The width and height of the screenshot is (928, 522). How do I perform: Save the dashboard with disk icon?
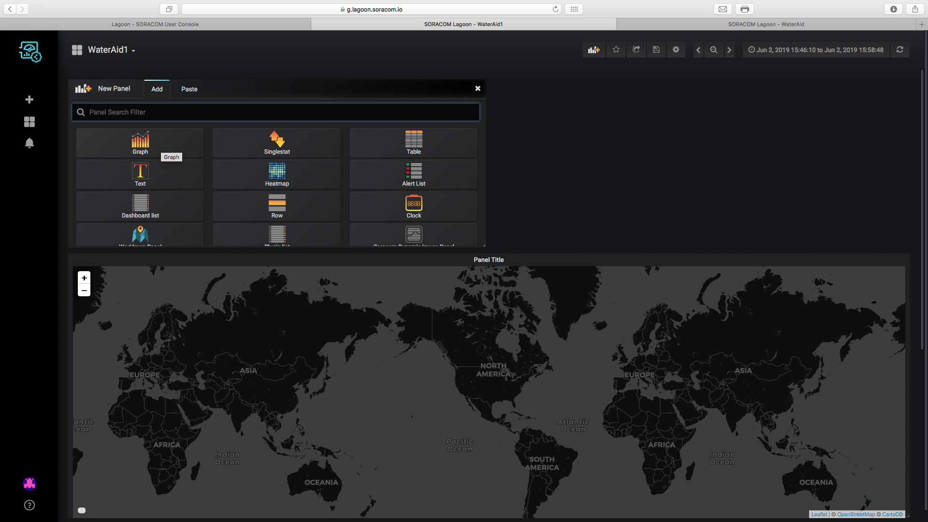pos(656,50)
